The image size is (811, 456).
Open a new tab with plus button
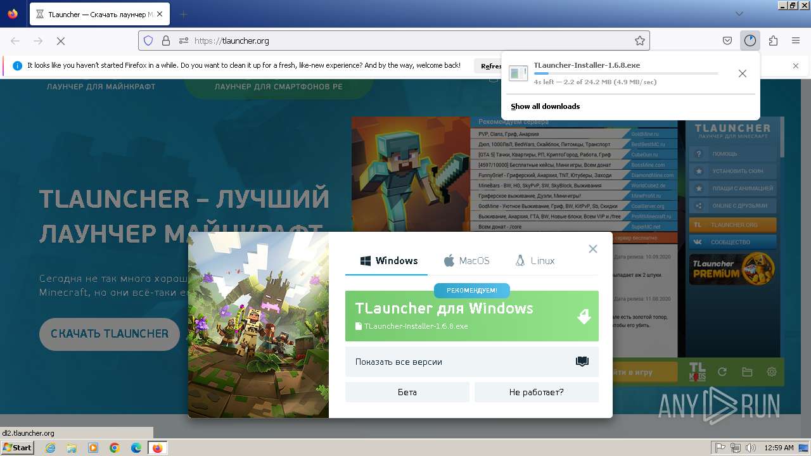[x=184, y=14]
